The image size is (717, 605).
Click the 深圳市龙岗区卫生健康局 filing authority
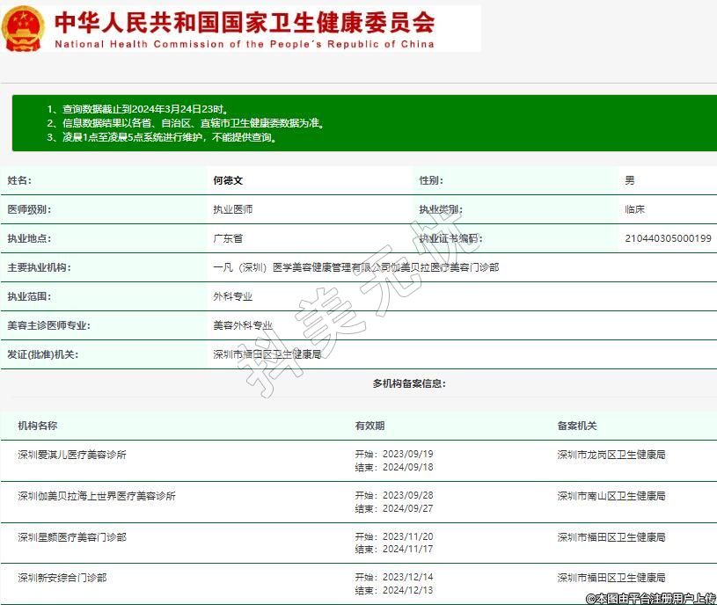pos(611,455)
